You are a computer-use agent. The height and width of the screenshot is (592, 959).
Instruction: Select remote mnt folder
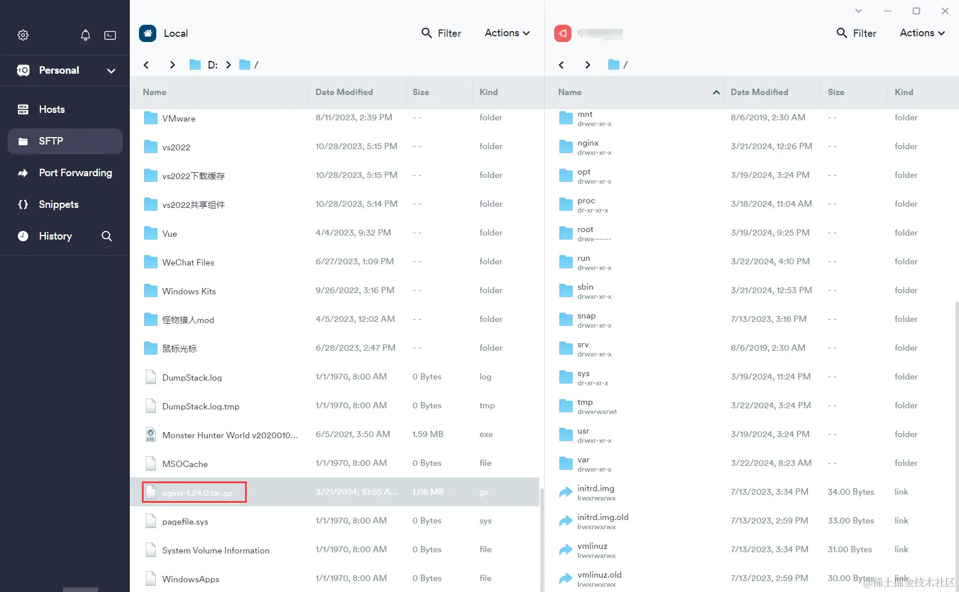click(750, 118)
